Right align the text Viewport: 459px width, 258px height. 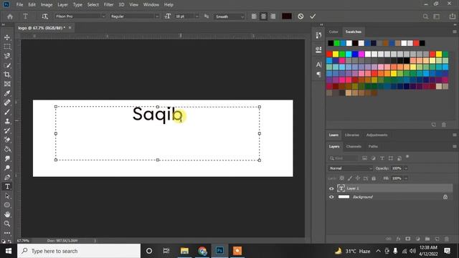273,16
